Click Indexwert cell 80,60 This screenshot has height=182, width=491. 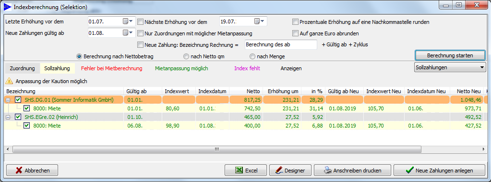(172, 108)
